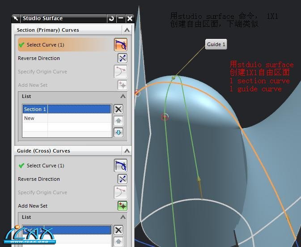This screenshot has height=247, width=301.
Task: Collapse the List under Guide Curves
Action: click(x=123, y=217)
